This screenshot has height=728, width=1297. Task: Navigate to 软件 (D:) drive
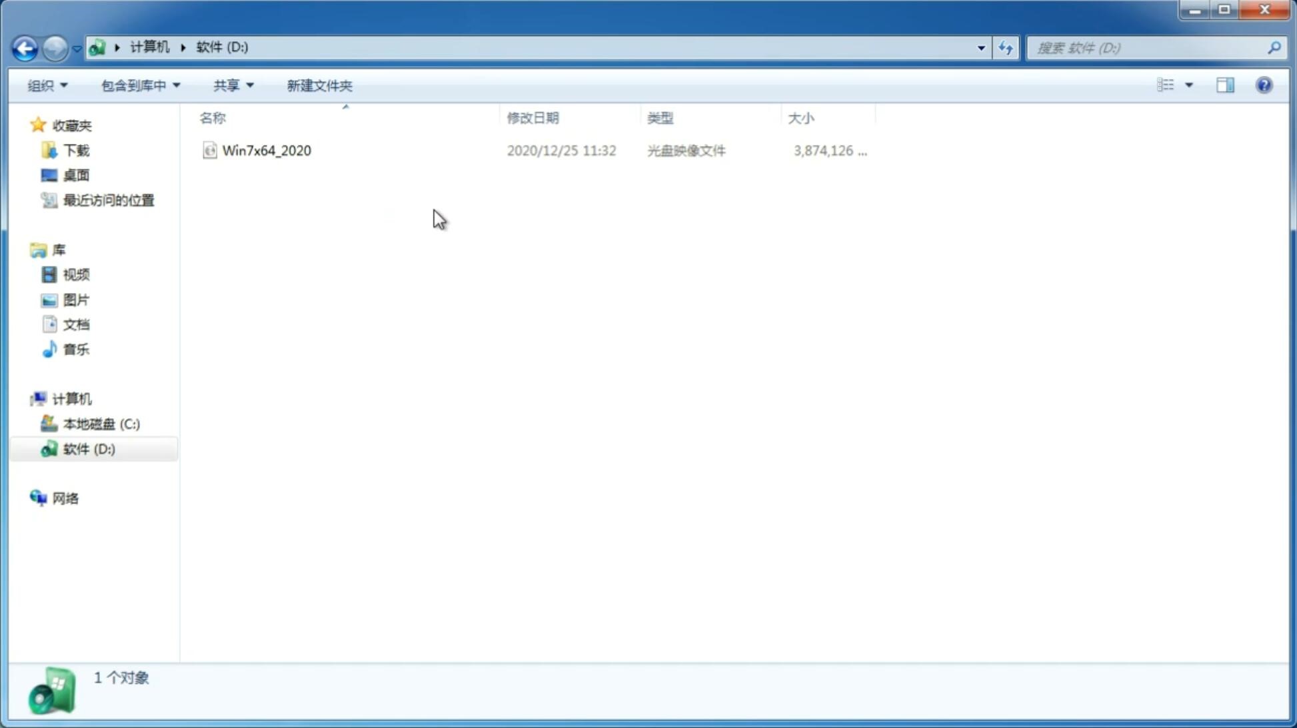[88, 448]
